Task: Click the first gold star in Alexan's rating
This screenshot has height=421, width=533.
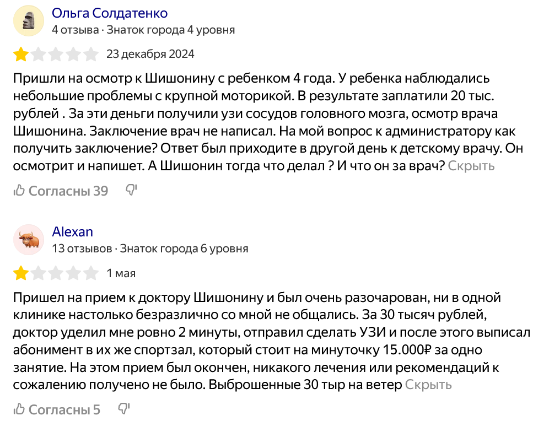Action: click(21, 273)
